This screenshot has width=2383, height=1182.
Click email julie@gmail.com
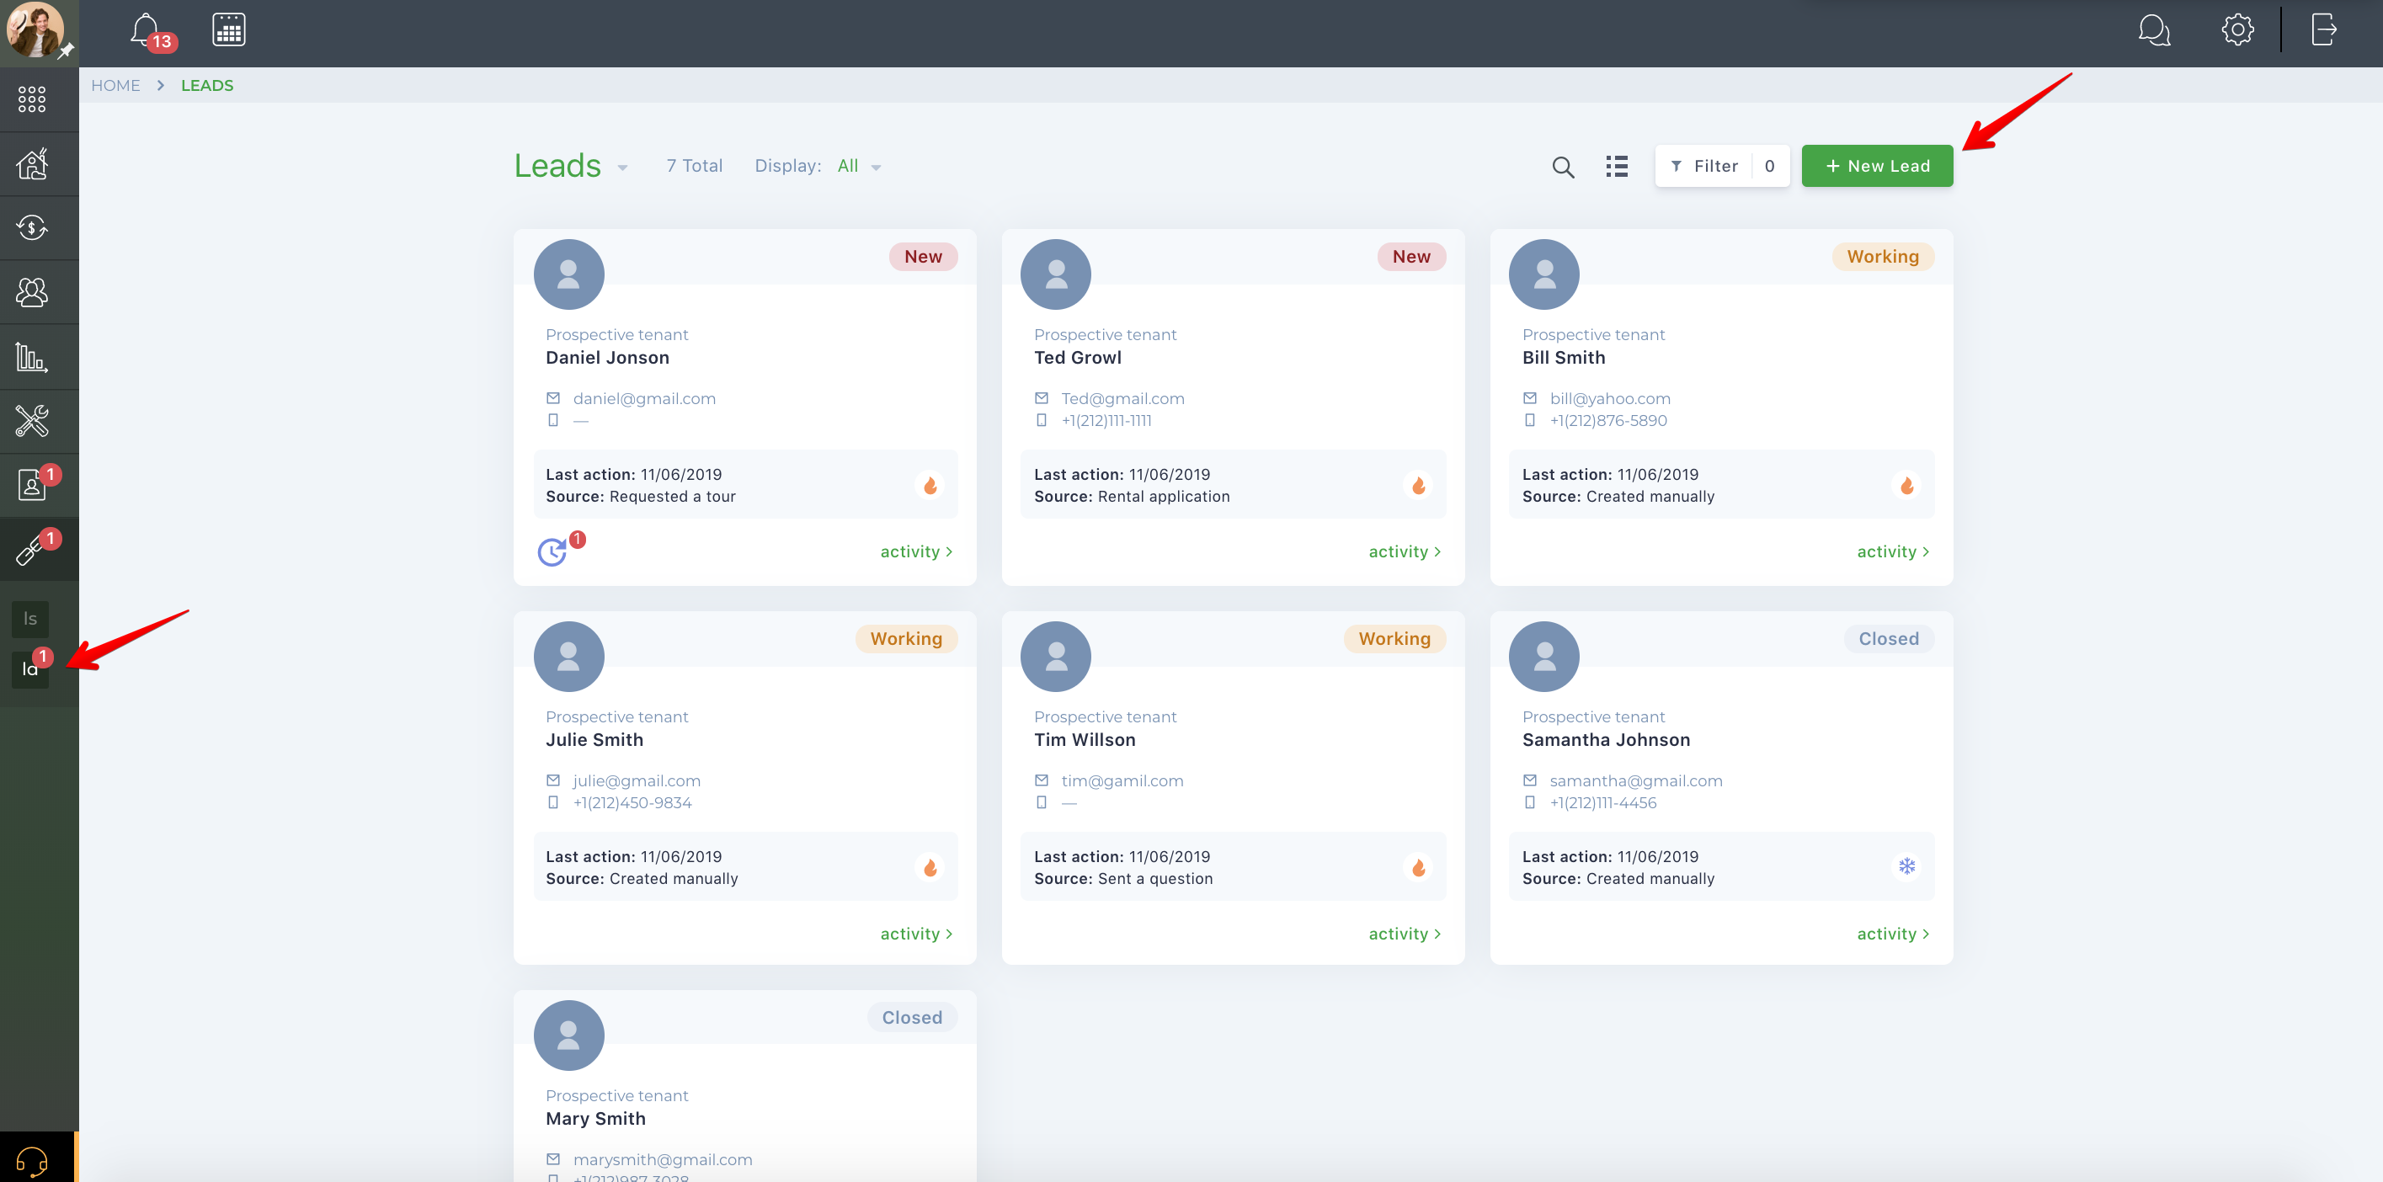[637, 780]
